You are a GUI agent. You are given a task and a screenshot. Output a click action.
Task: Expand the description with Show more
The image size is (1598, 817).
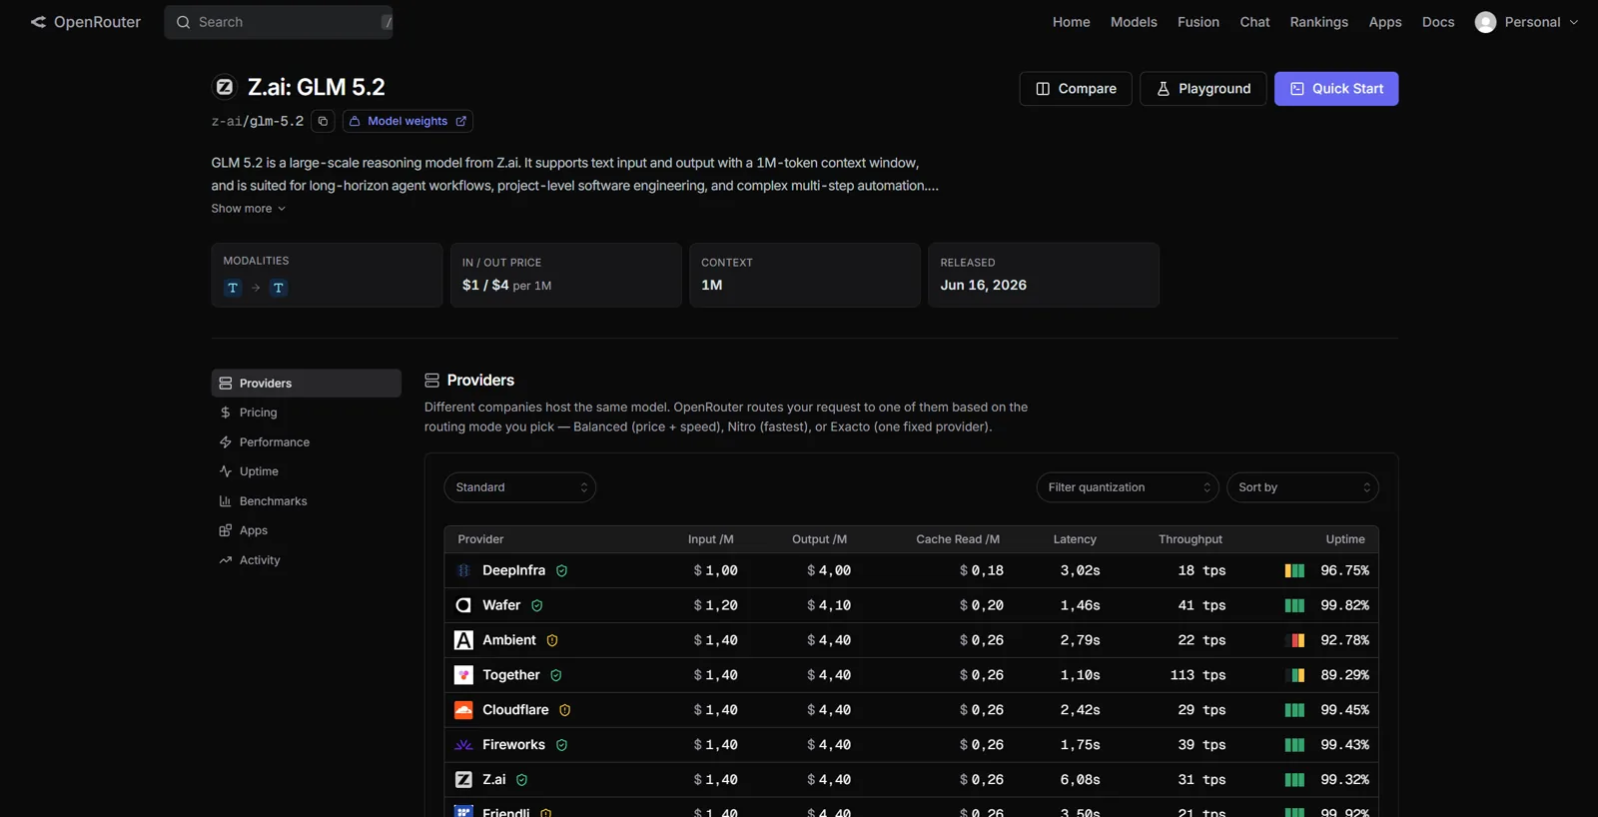point(249,209)
